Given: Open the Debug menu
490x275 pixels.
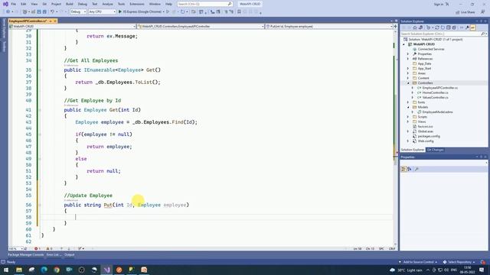Looking at the screenshot, I should tap(83, 4).
